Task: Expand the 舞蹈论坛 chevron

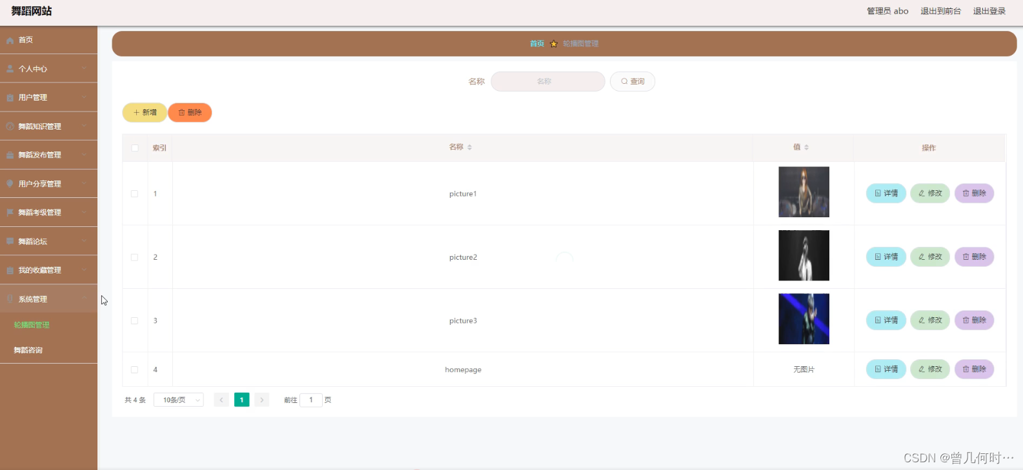Action: (84, 241)
